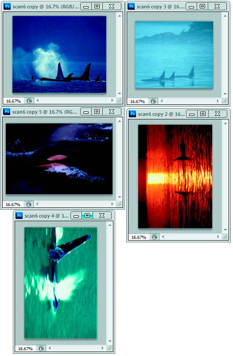The image size is (233, 356).
Task: Maximize the scan6 copy 3 window
Action: (x=202, y=6)
